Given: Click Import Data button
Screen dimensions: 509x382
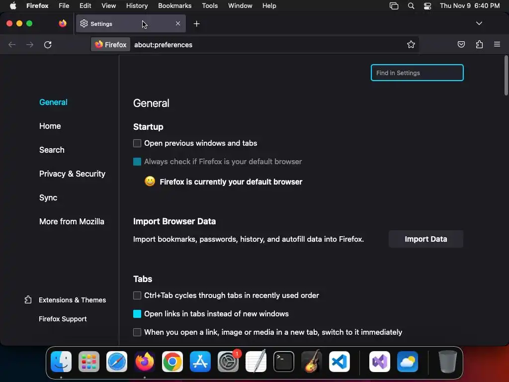Looking at the screenshot, I should [x=425, y=239].
